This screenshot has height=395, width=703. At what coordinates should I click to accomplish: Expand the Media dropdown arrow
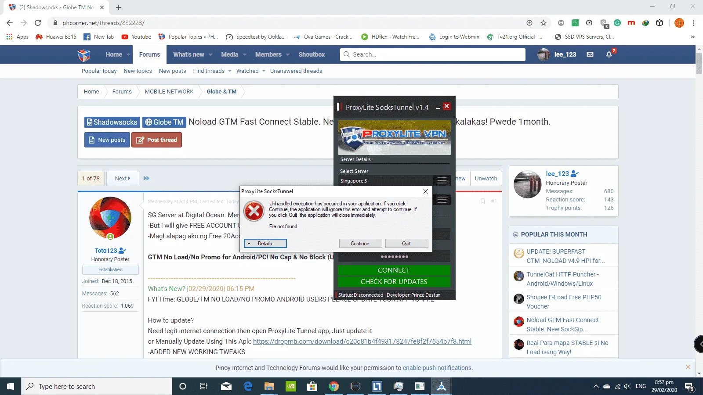pyautogui.click(x=245, y=55)
